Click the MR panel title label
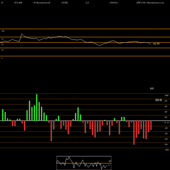The height and width of the screenshot is (170, 170). pyautogui.click(x=152, y=88)
